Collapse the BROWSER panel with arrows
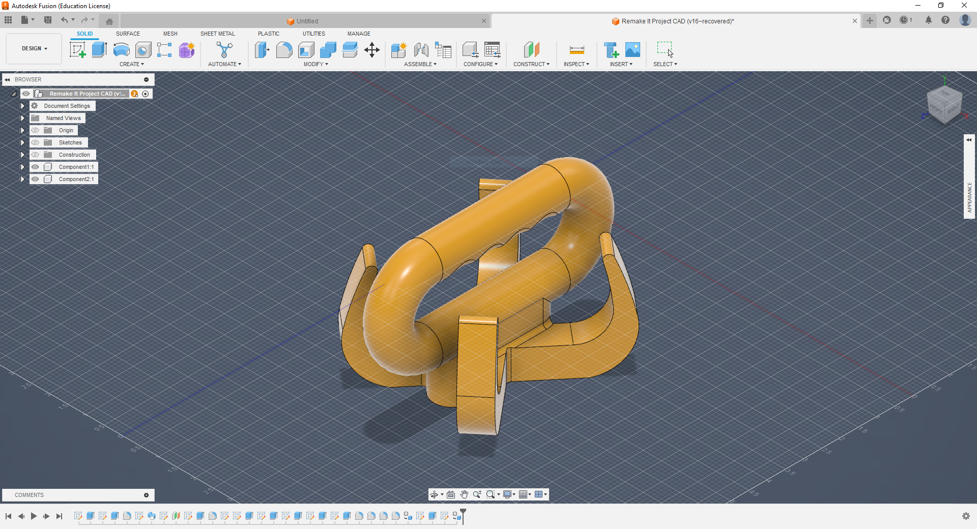This screenshot has height=529, width=977. (8, 80)
